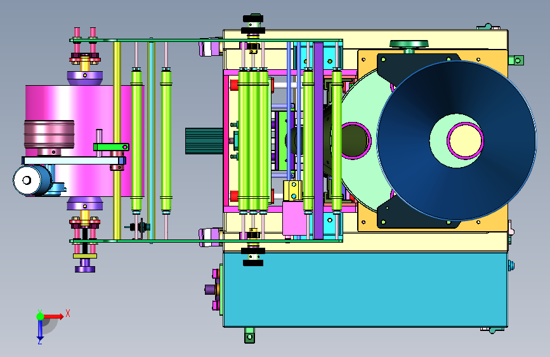Select the dark olive round opening left of the disc
550x357 pixels.
click(x=355, y=140)
